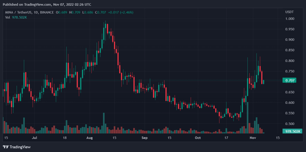Screen dimensions: 306x152
Task: Click the +0.017 (+2.46%) change value
Action: click(x=121, y=12)
